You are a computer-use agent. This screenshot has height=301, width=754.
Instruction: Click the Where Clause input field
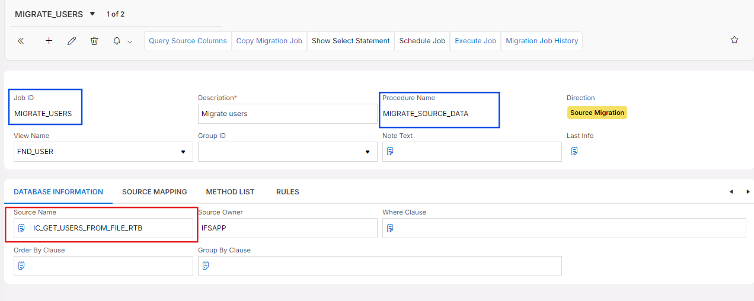point(564,228)
